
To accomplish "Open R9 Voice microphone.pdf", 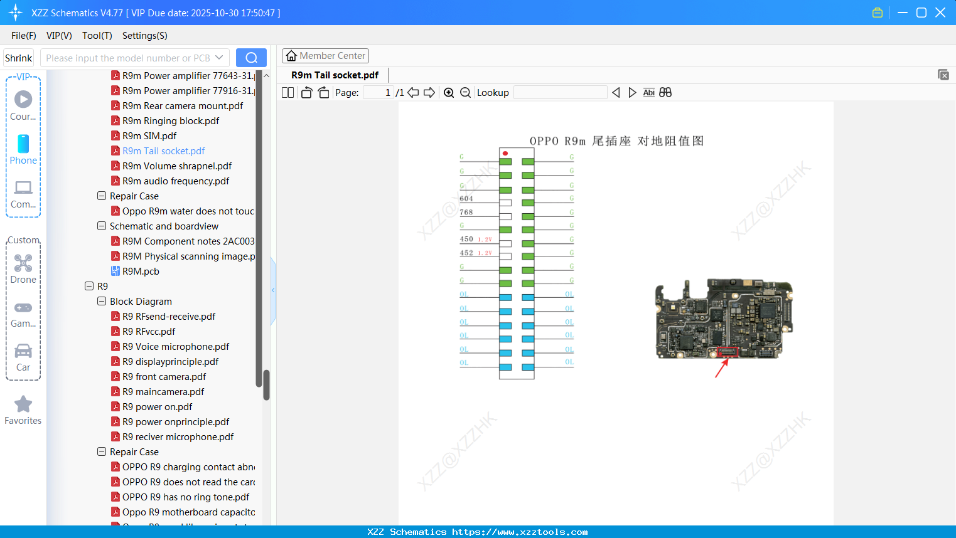I will click(176, 347).
